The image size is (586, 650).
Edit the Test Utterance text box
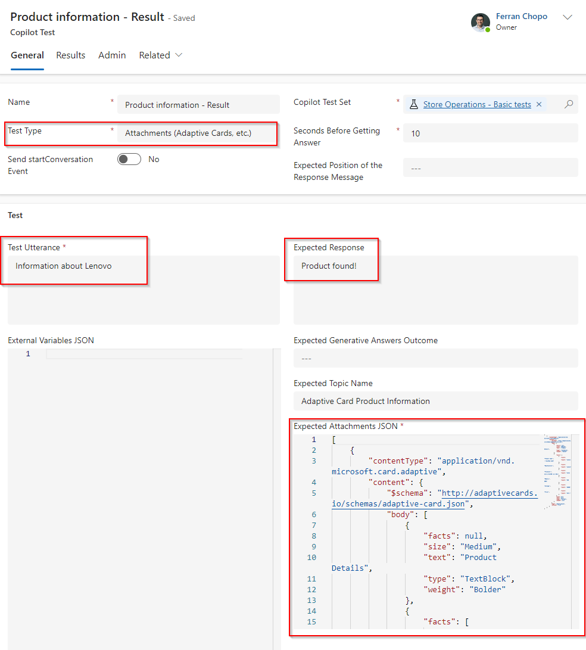tap(144, 290)
